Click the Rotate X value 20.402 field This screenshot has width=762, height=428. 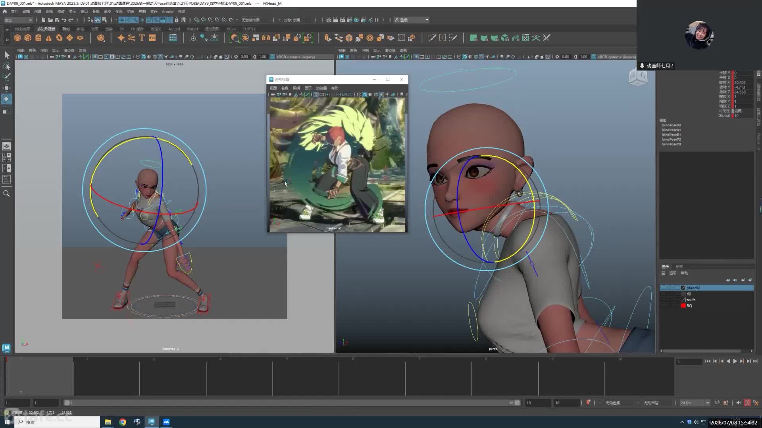point(743,82)
